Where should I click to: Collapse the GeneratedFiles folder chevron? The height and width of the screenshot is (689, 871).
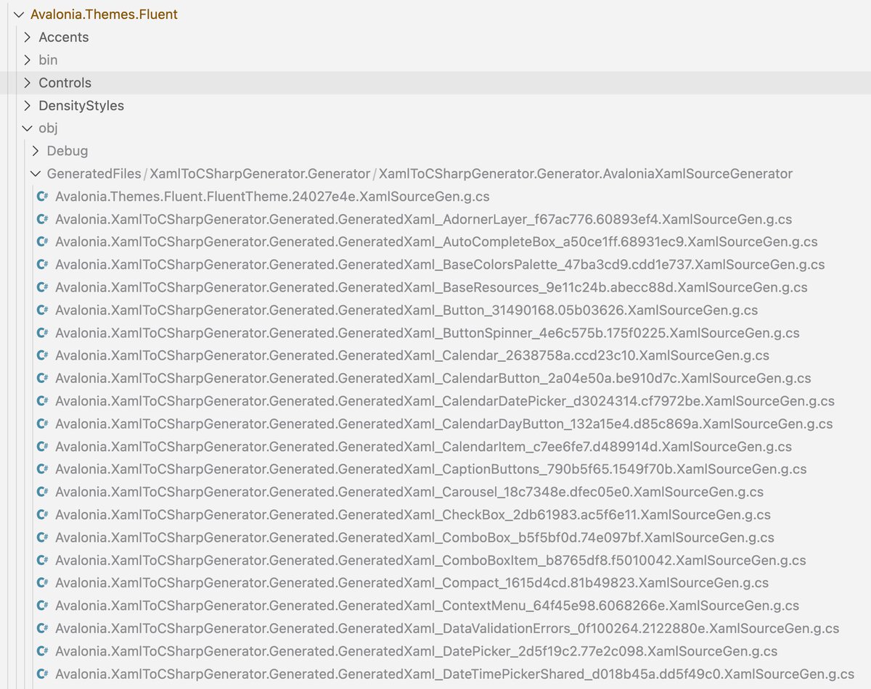[x=36, y=174]
